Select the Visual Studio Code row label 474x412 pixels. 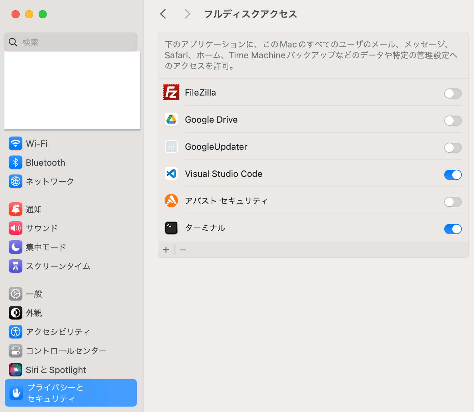click(x=223, y=174)
